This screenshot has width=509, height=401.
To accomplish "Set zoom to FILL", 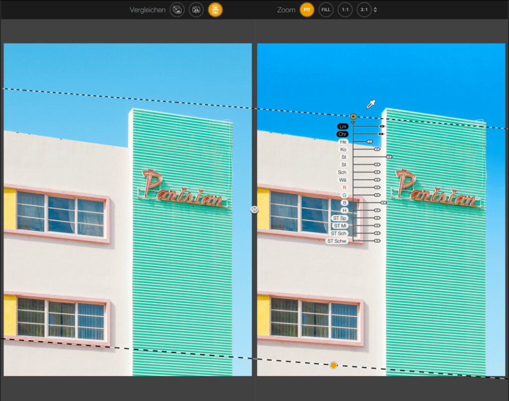I will 326,10.
